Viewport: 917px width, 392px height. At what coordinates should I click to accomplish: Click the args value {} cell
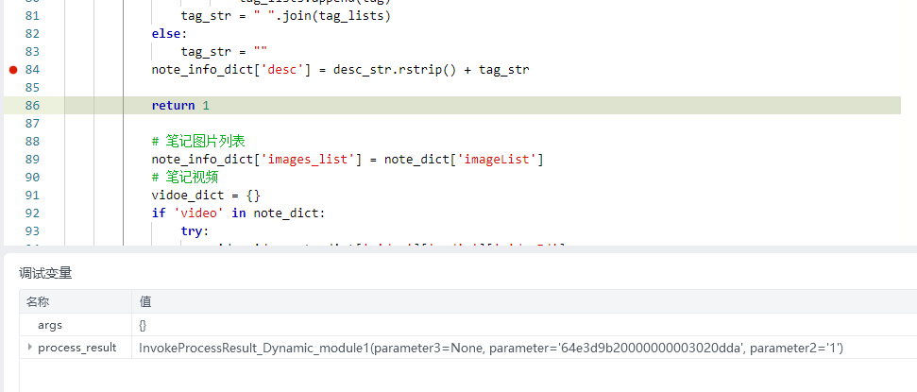(143, 325)
